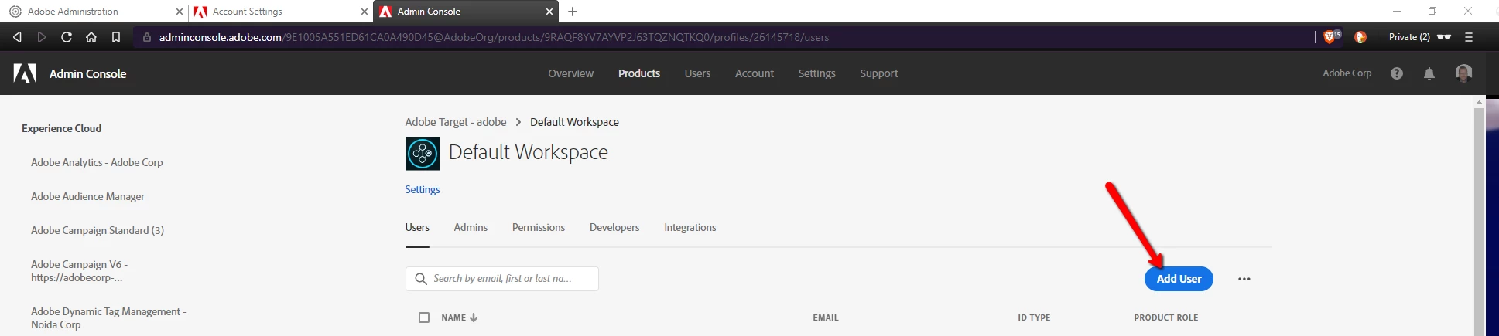Open Adobe Analytics - Adobe Corp in sidebar
The height and width of the screenshot is (336, 1499).
pyautogui.click(x=97, y=162)
